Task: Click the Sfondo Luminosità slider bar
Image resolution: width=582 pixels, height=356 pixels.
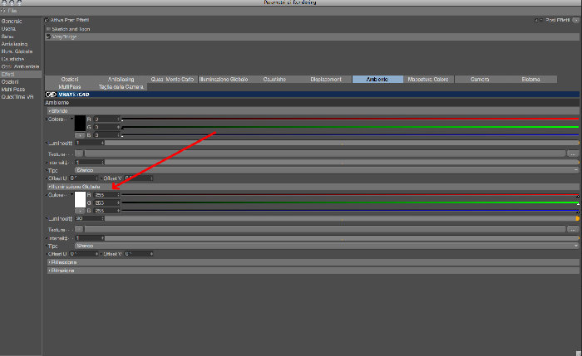Action: [x=342, y=143]
